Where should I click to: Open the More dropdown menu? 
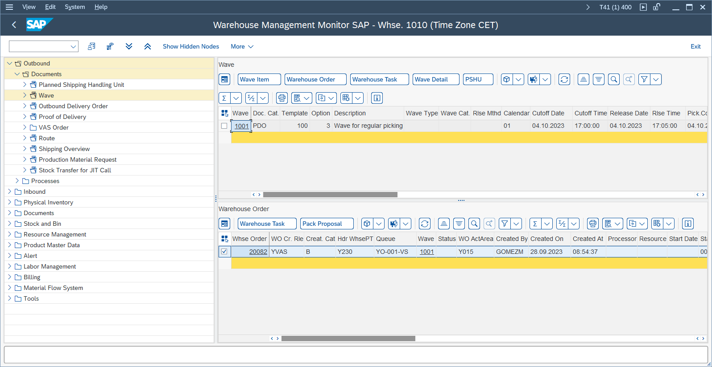(x=242, y=46)
